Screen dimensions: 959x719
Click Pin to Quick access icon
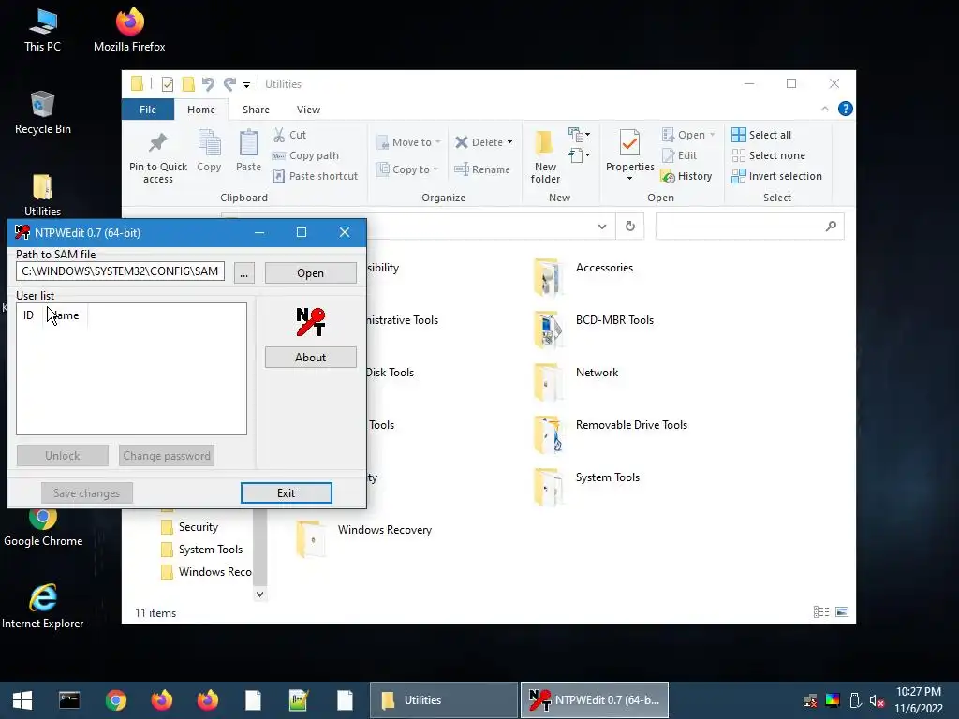click(x=157, y=143)
